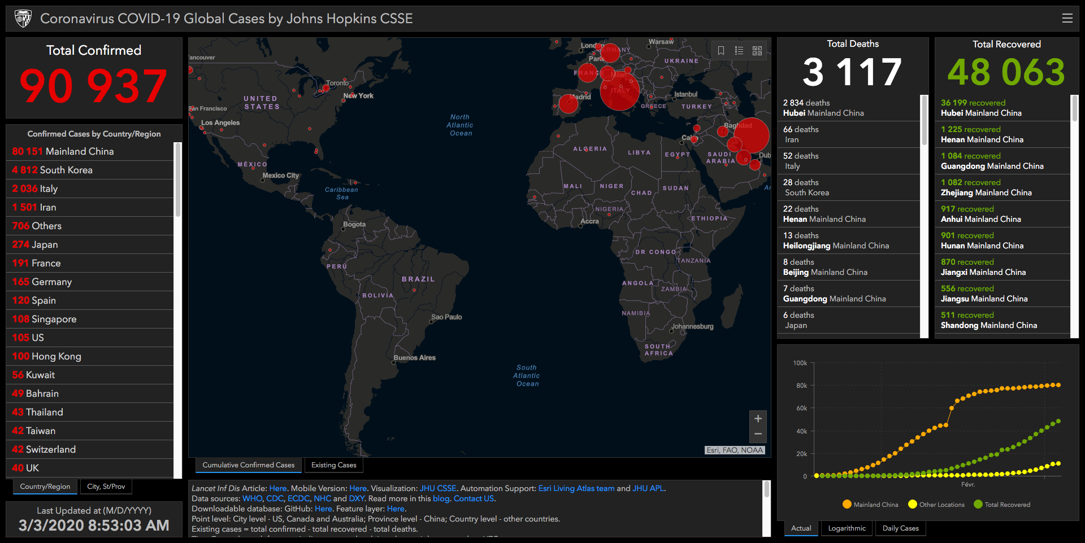This screenshot has height=543, width=1085.
Task: Follow the JHU APL link
Action: point(648,488)
